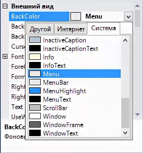Image resolution: width=143 pixels, height=153 pixels.
Task: Select the WindowFrame color
Action: 74,125
